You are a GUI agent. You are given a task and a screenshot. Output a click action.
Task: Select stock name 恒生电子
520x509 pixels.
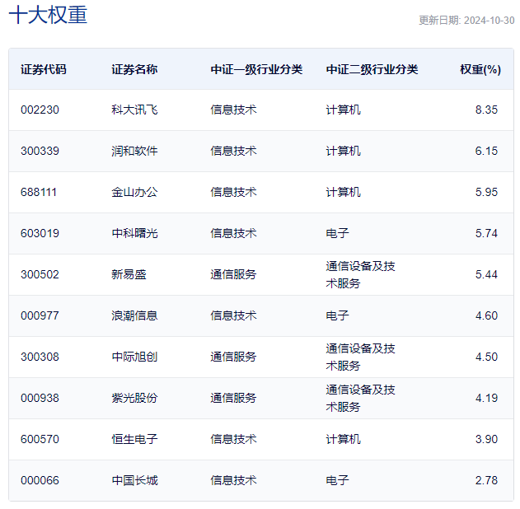(x=134, y=439)
